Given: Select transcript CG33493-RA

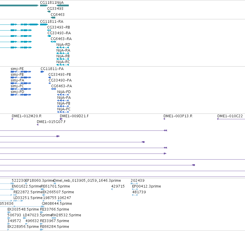Looking at the screenshot, I should pos(59,33).
